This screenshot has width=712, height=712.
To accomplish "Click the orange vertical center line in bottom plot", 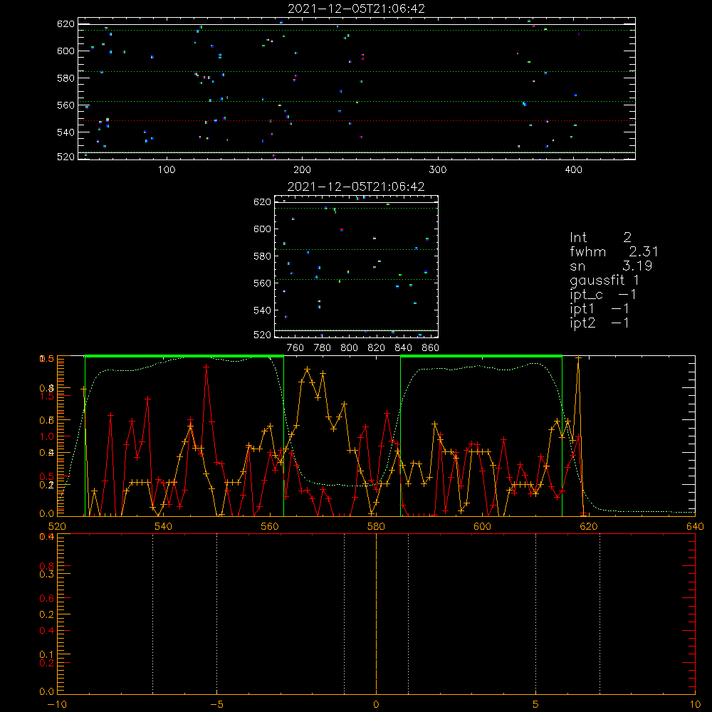I will 376,614.
